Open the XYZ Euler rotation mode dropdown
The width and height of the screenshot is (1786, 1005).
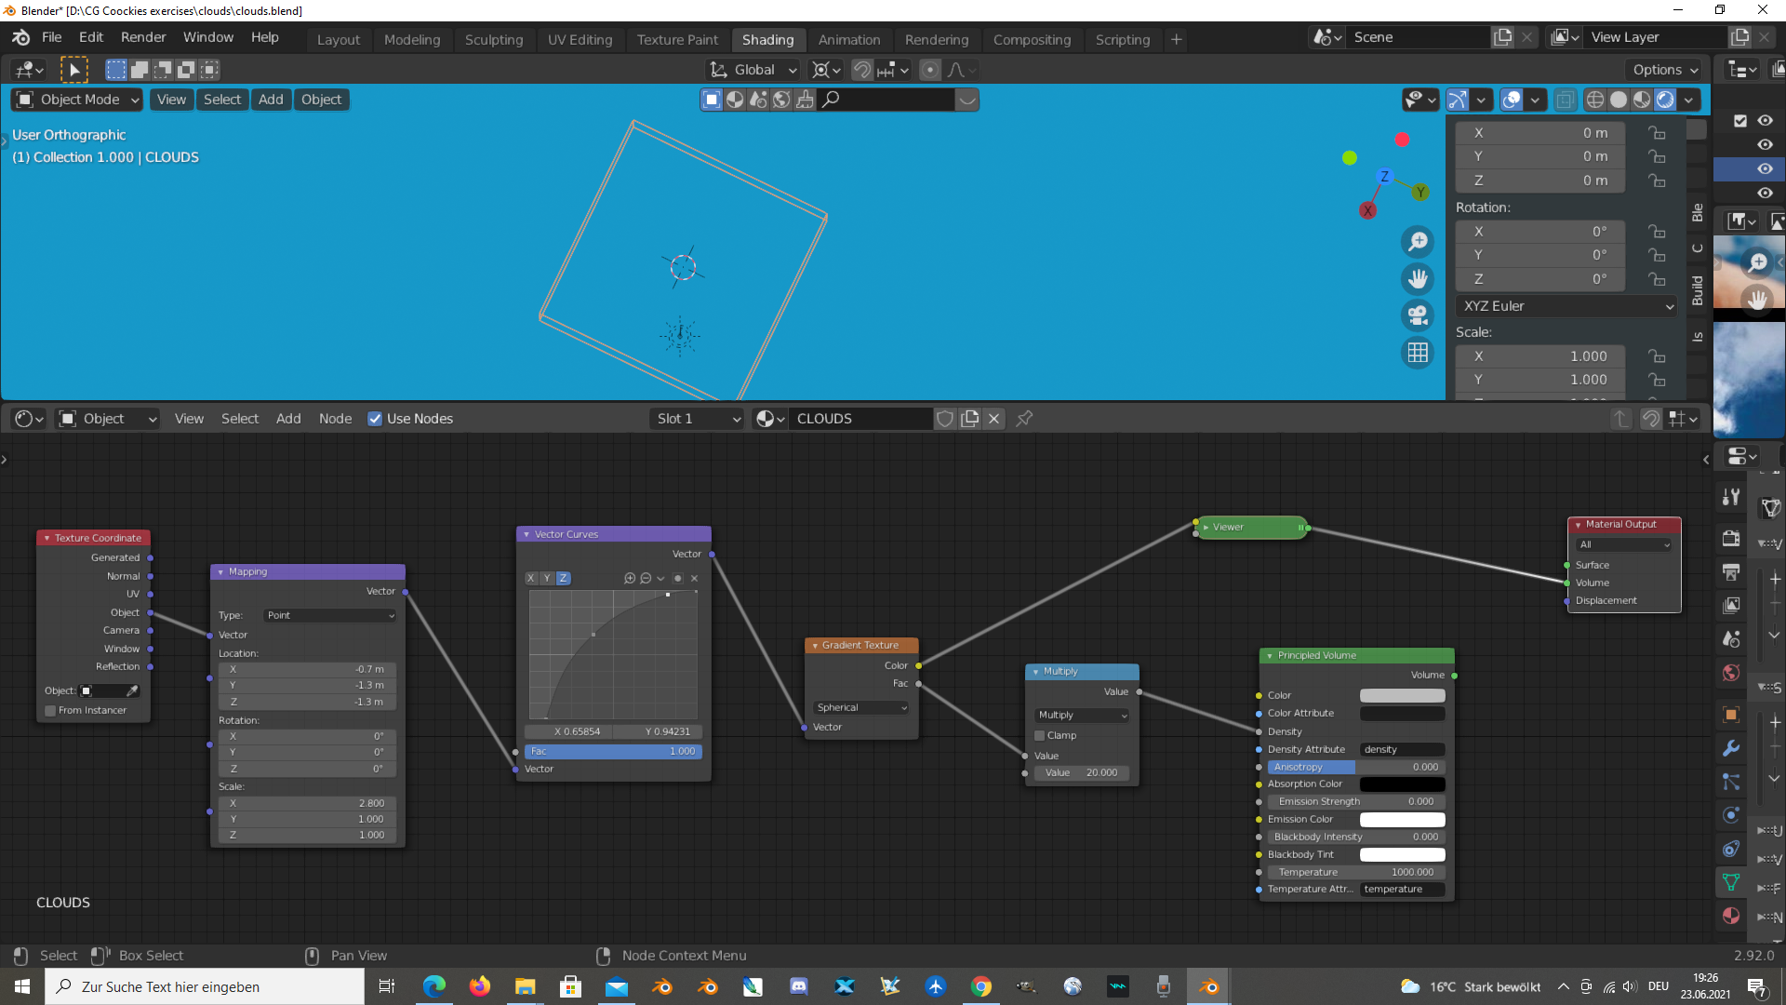point(1567,306)
